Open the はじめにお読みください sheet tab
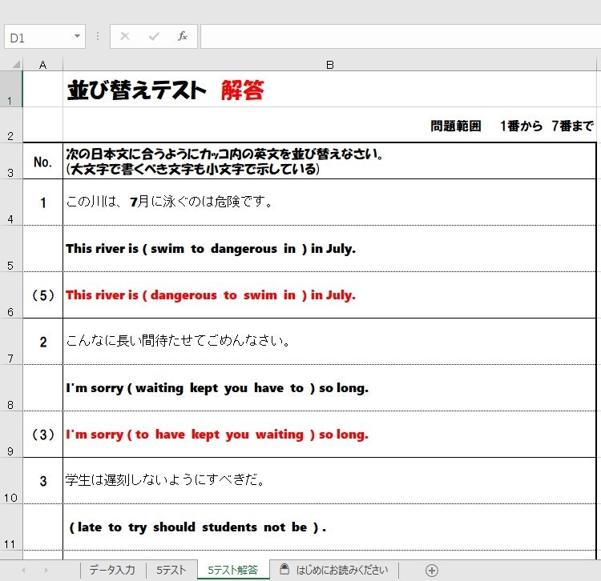Image resolution: width=601 pixels, height=581 pixels. (x=334, y=571)
